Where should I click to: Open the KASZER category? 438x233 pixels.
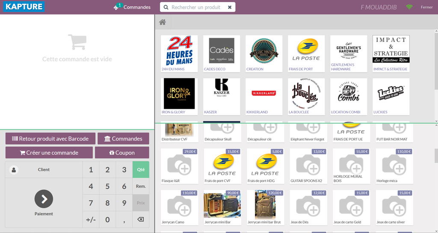pos(222,96)
